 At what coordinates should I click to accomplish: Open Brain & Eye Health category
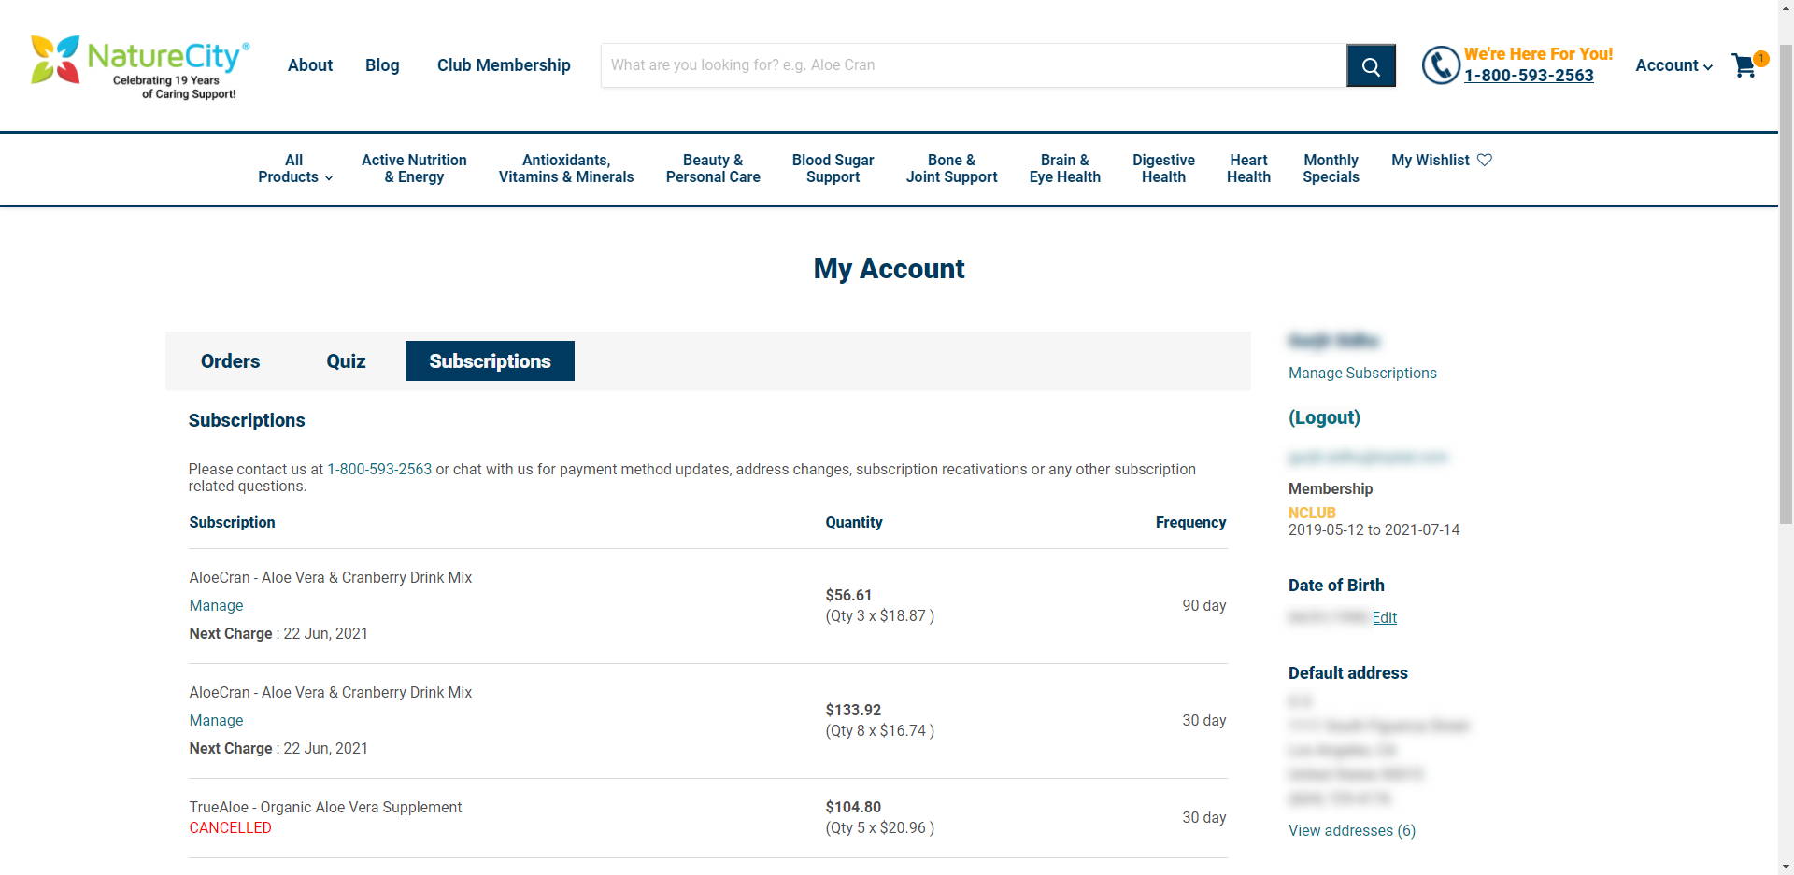[x=1065, y=168]
